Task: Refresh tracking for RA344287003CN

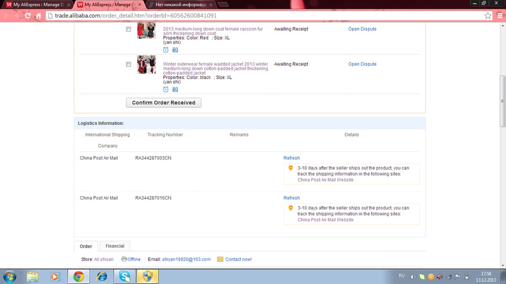Action: coord(291,158)
